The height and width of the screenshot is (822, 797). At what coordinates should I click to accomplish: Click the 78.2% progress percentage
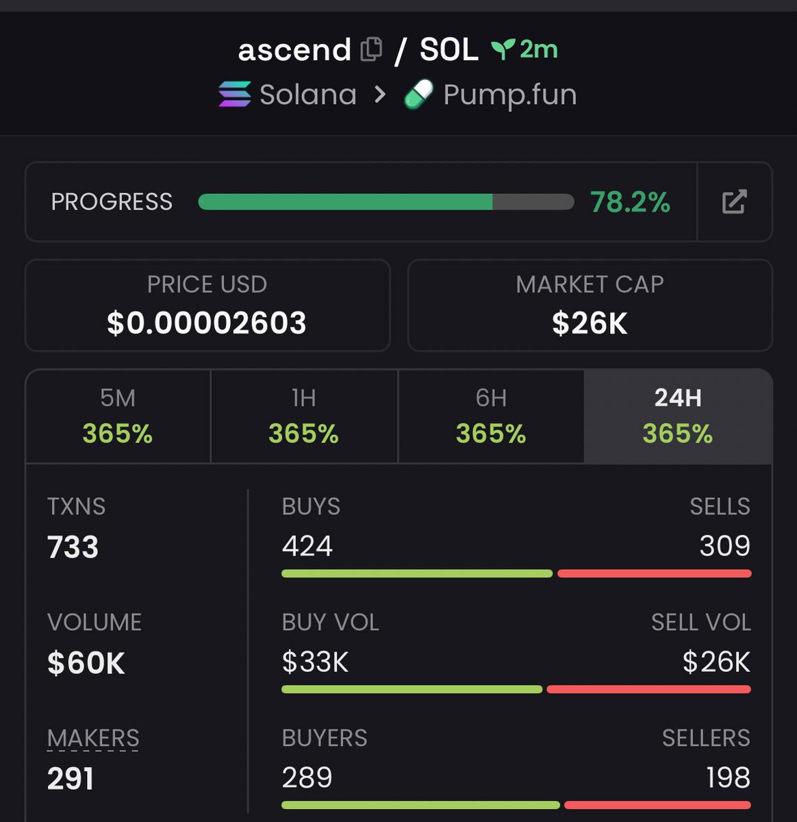[x=630, y=202]
